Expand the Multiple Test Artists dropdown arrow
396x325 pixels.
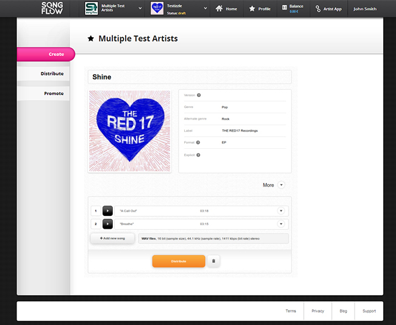[140, 9]
